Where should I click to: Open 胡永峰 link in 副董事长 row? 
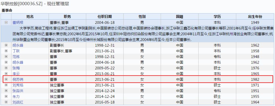(x=18, y=45)
